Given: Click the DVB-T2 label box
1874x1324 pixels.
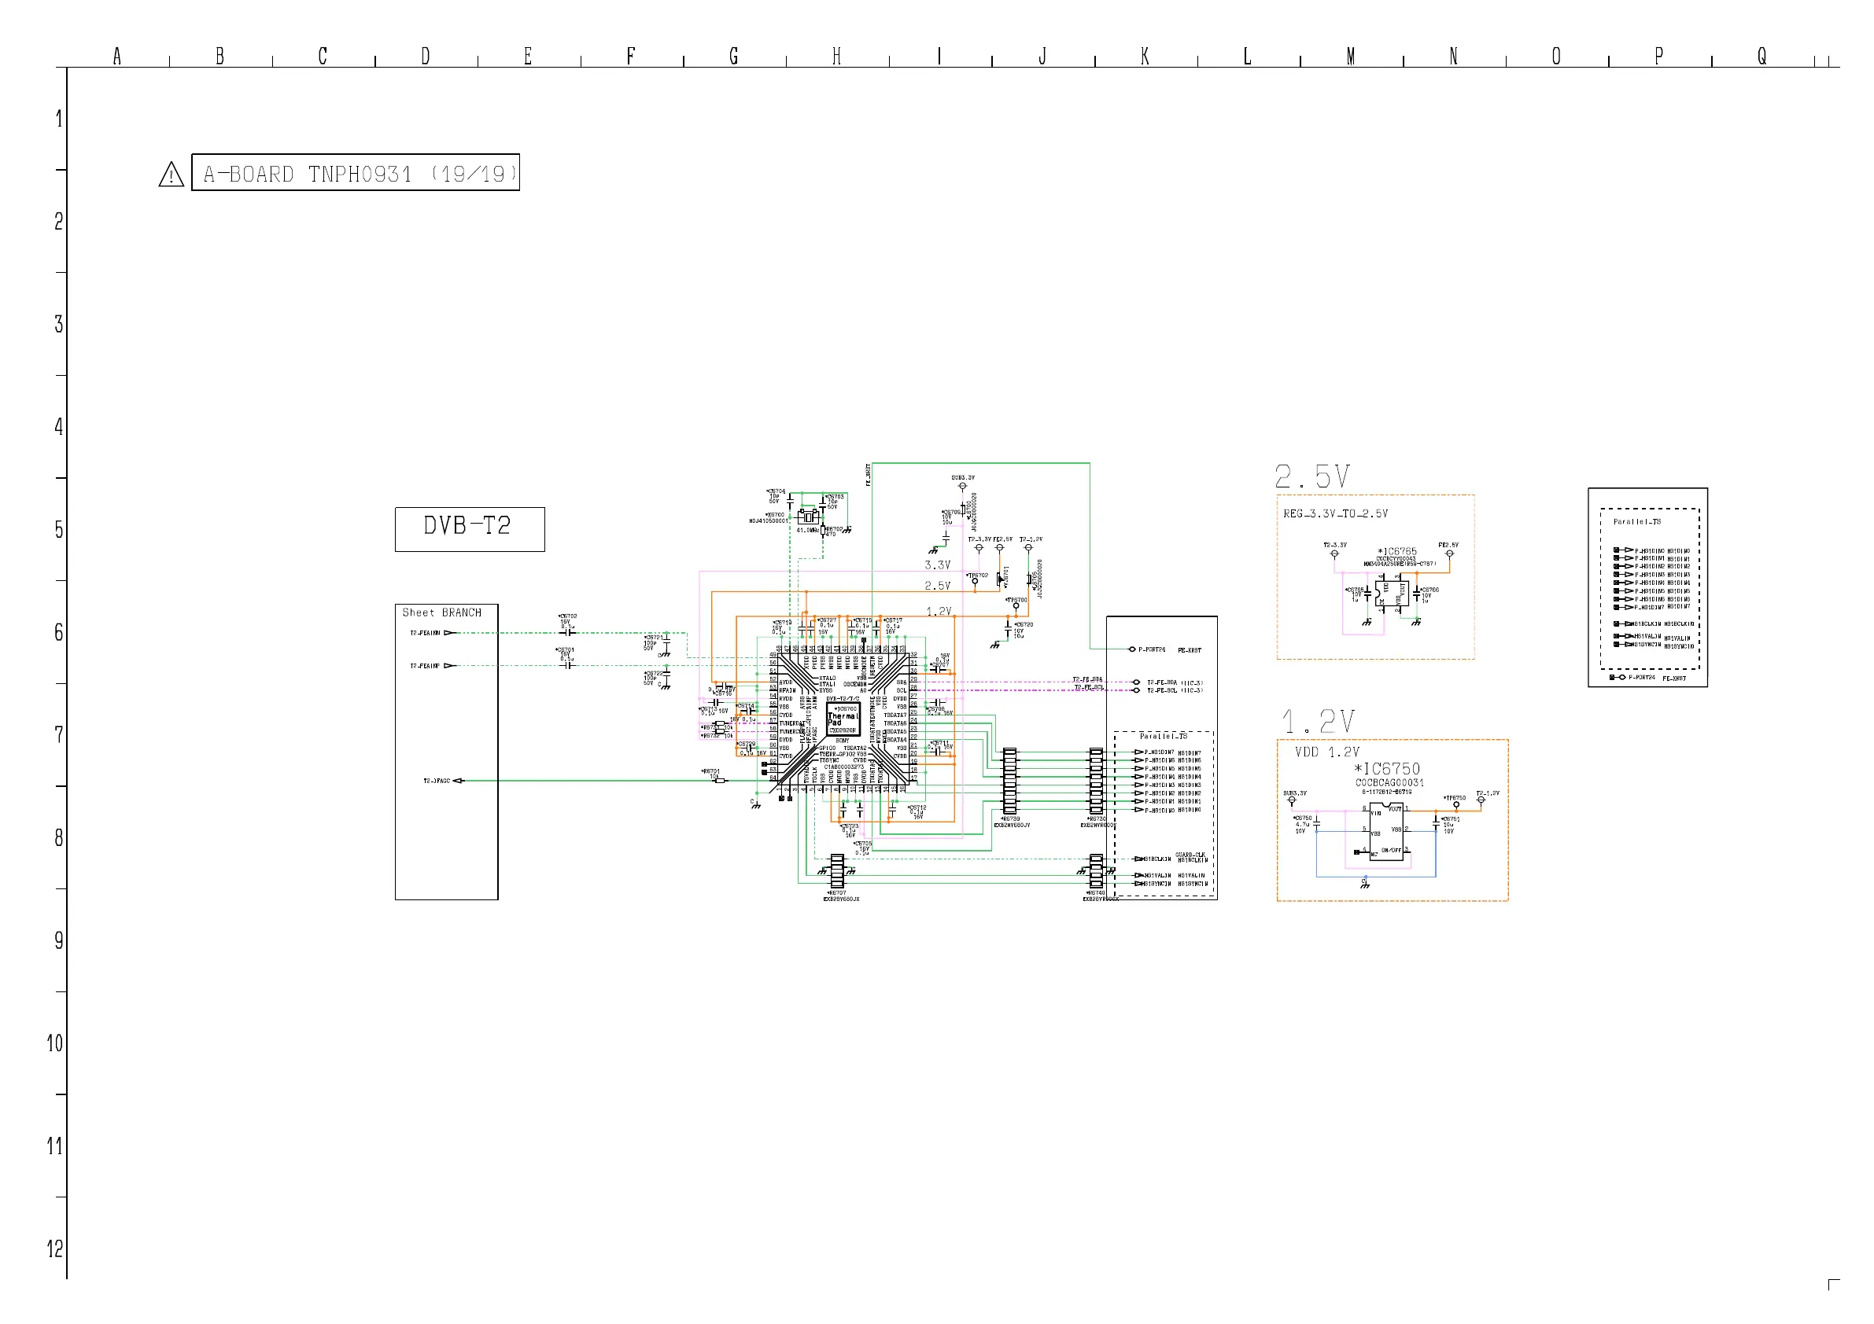Looking at the screenshot, I should [470, 528].
